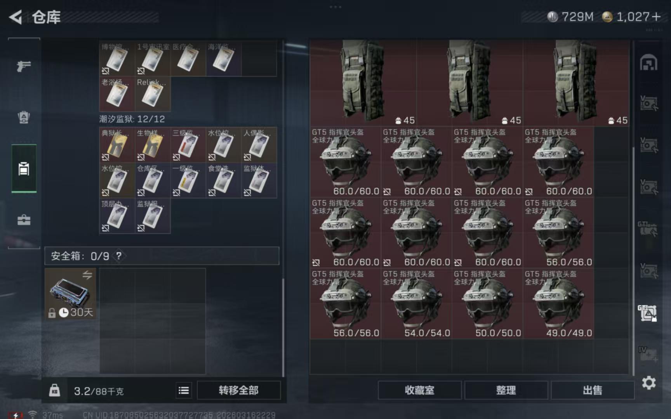Select the 49.0/49.0 GT5 commander helmet
The image size is (671, 419).
point(558,304)
